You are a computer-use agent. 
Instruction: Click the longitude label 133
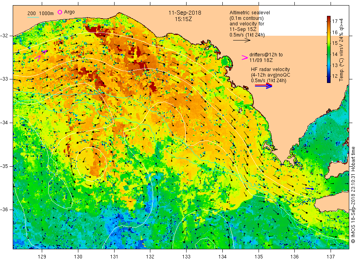pyautogui.click(x=186, y=256)
